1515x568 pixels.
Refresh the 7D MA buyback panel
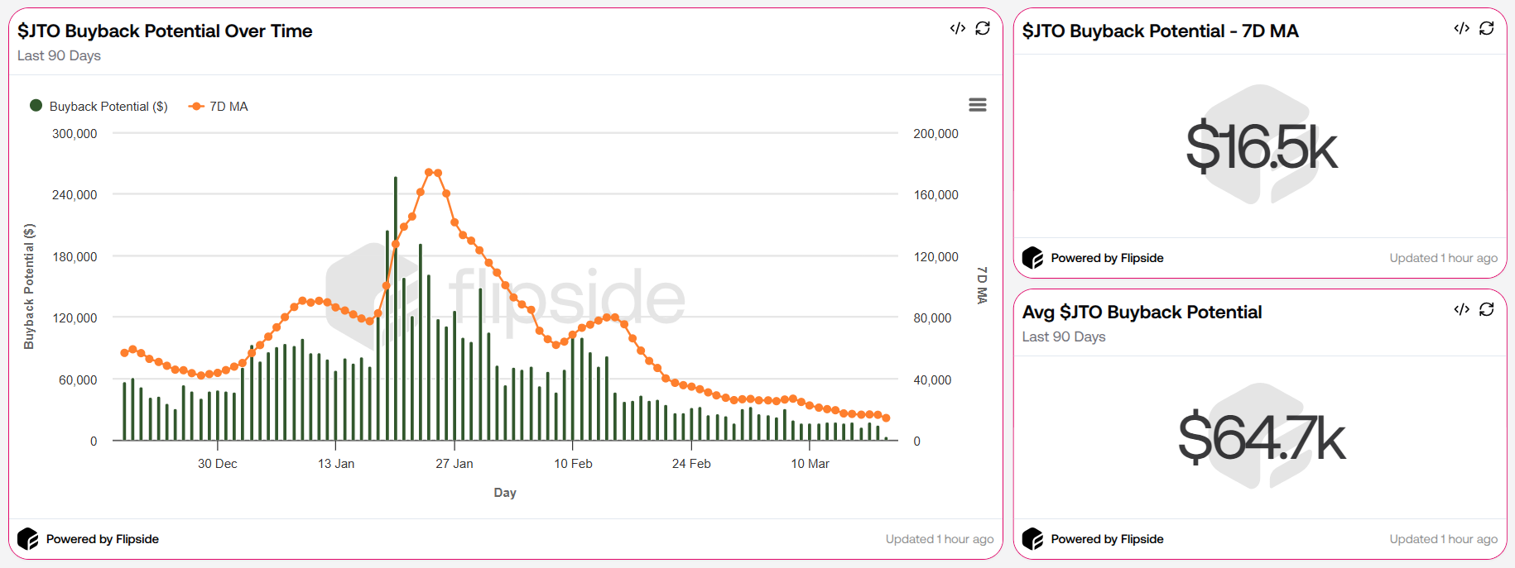pos(1487,29)
